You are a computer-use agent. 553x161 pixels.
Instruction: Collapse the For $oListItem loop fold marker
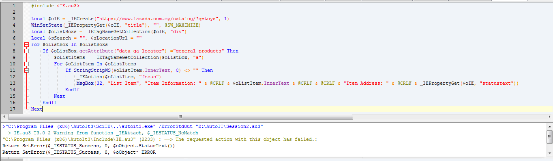pyautogui.click(x=27, y=64)
